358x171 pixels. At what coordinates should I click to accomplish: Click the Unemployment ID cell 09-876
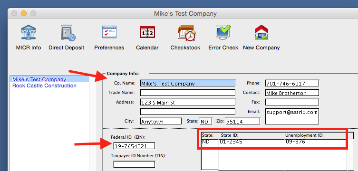click(x=316, y=142)
